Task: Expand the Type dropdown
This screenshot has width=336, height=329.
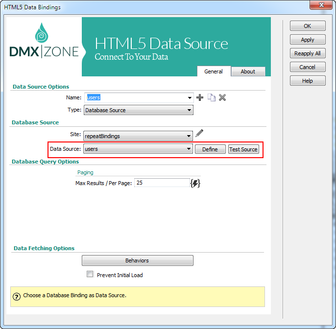Action: (x=139, y=110)
